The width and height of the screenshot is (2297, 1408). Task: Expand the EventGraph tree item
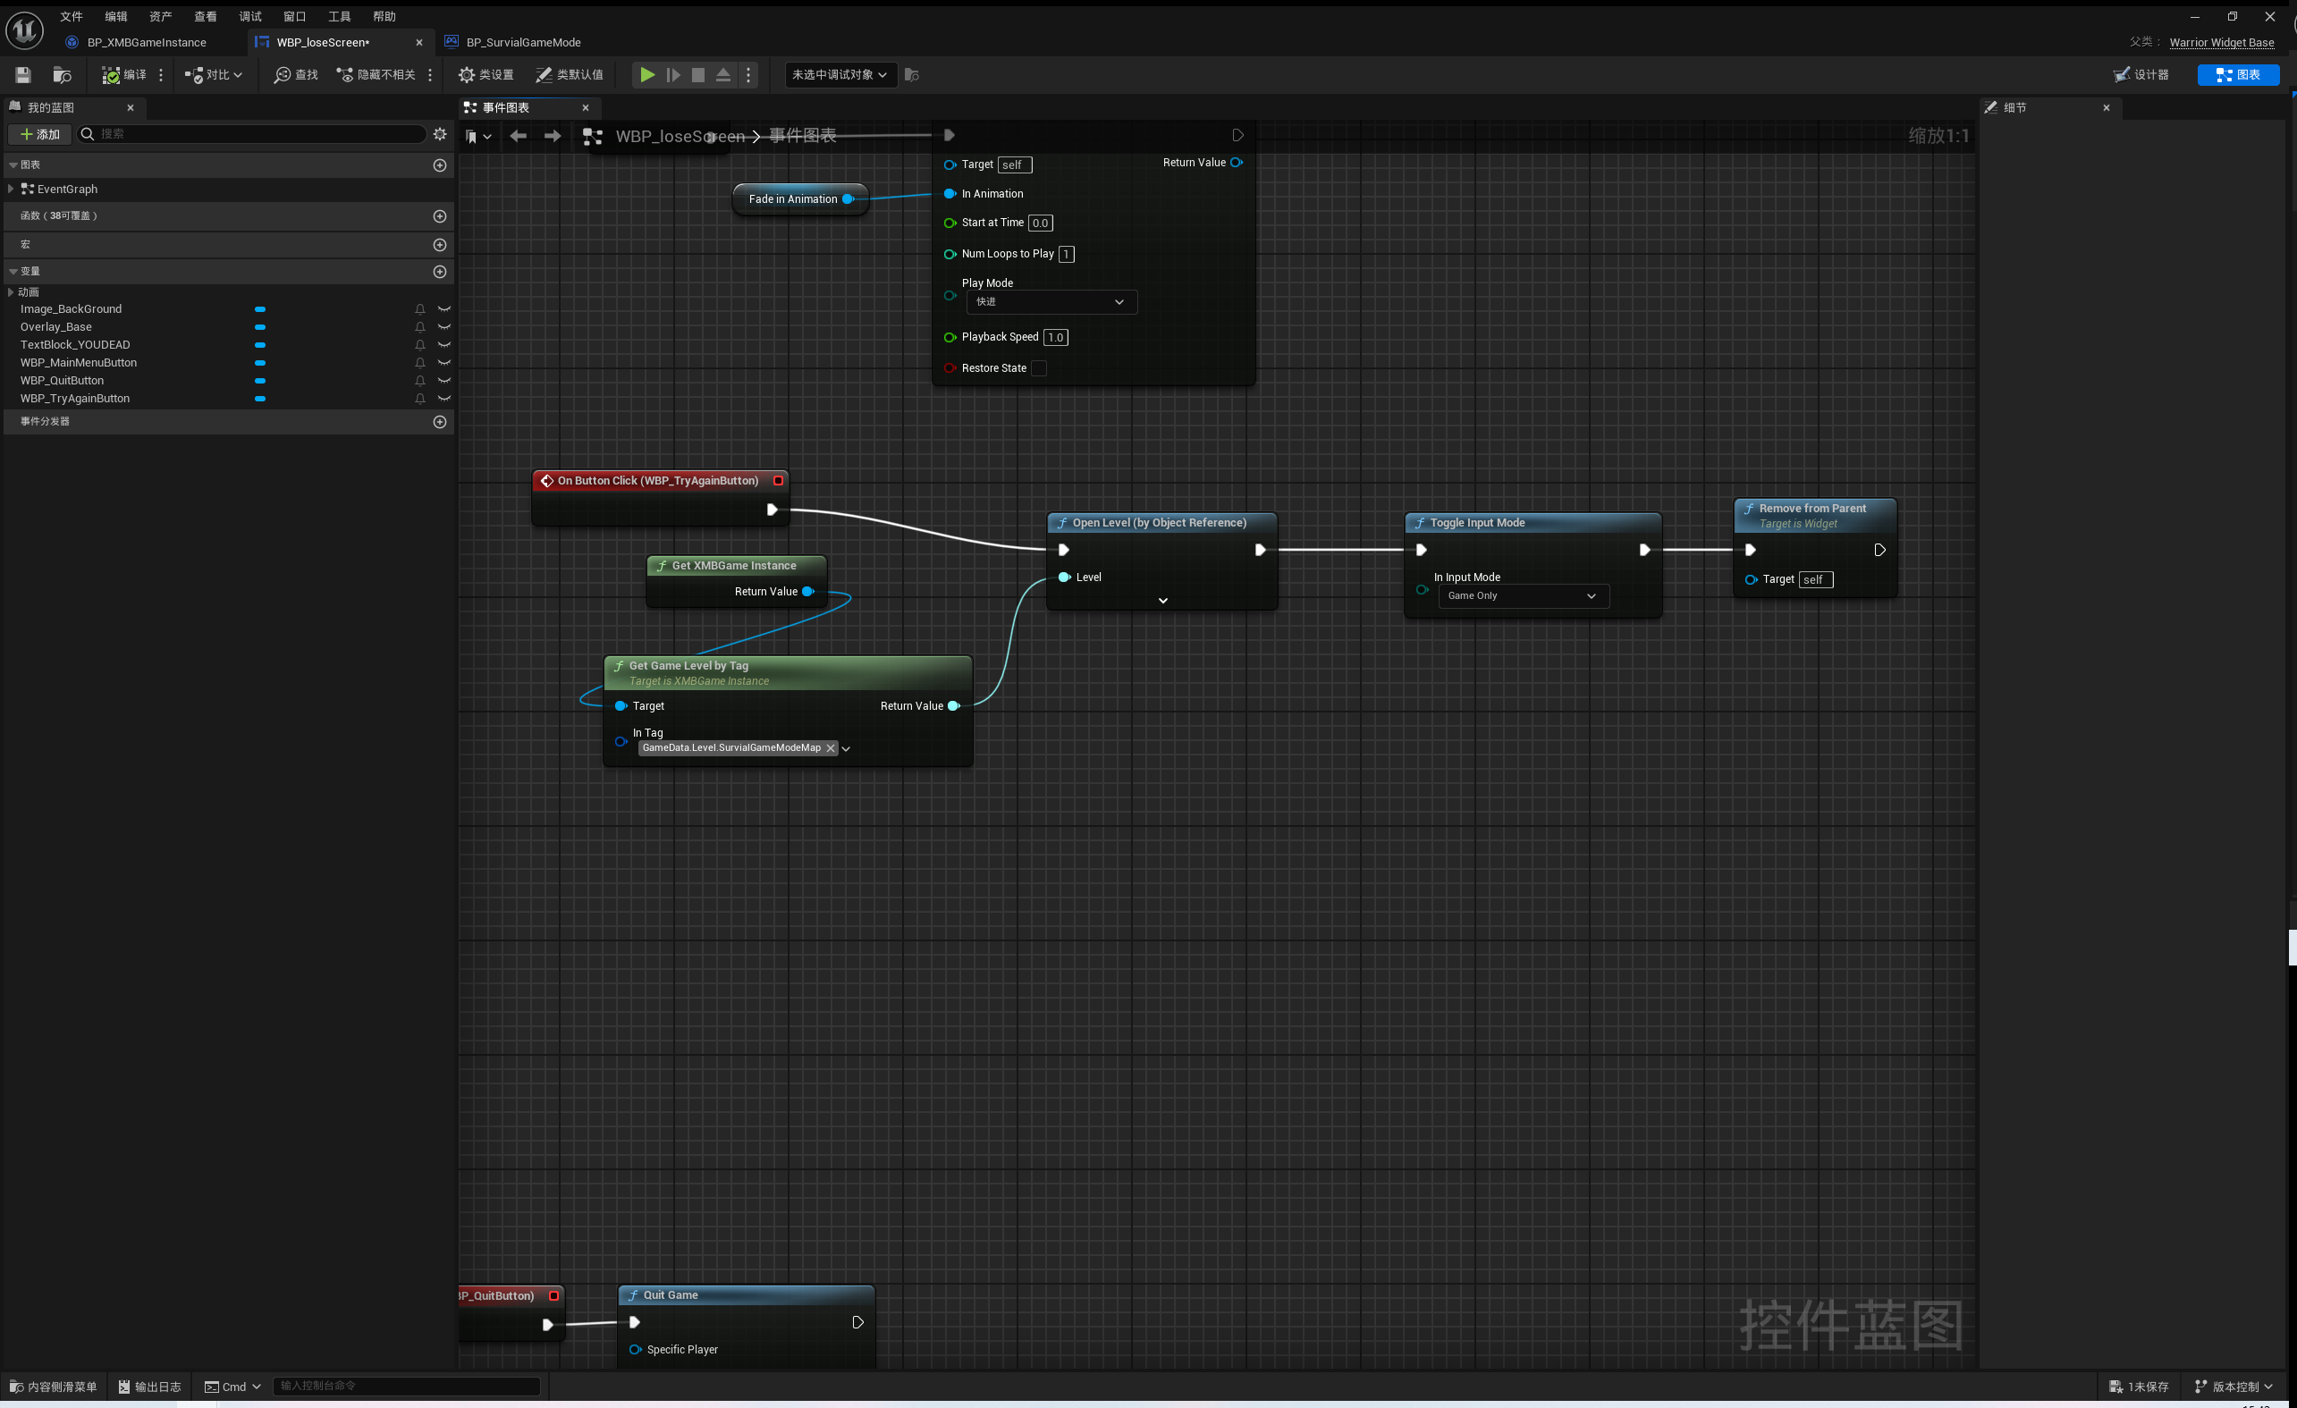click(10, 190)
